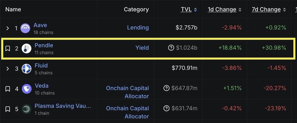297x123 pixels.
Task: Open the Aave protocol link
Action: [40, 25]
